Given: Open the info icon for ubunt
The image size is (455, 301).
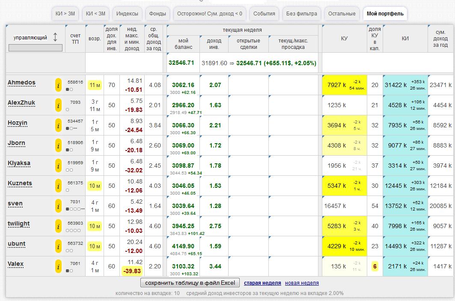Looking at the screenshot, I should click(x=58, y=246).
